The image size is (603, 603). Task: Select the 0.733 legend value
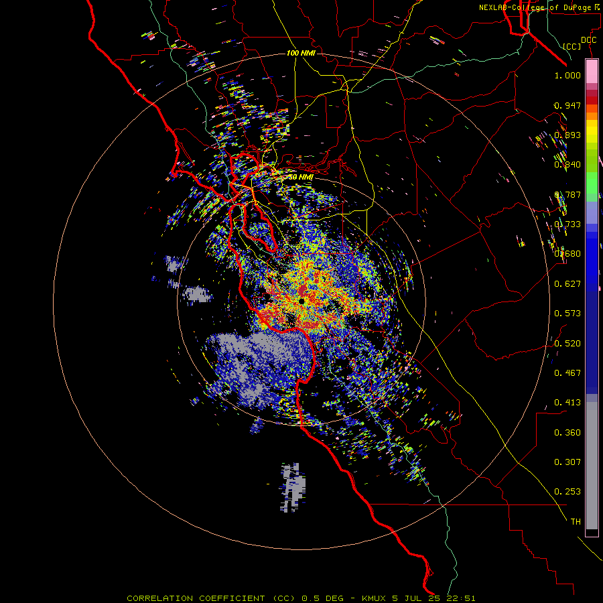(x=567, y=224)
